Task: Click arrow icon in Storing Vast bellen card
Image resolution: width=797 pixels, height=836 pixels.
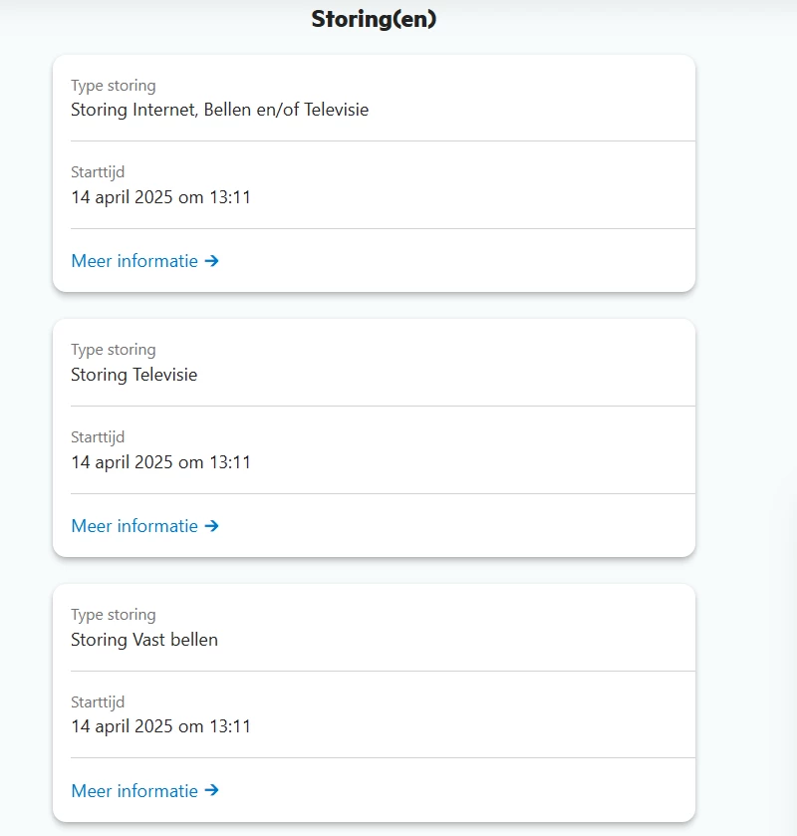Action: 211,791
